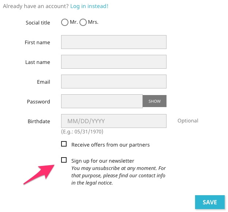Screen dimensions: 228x212
Task: Click the Password input field
Action: coord(102,101)
